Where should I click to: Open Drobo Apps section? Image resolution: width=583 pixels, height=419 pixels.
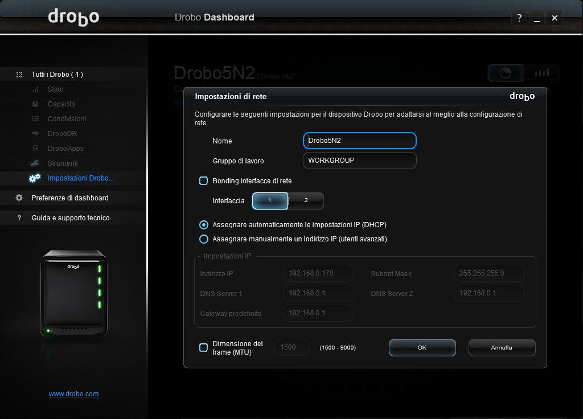pos(65,149)
